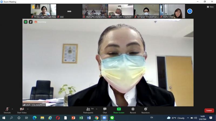This screenshot has height=121, width=216.
Task: Open Task View on the taskbar
Action: (x=26, y=118)
